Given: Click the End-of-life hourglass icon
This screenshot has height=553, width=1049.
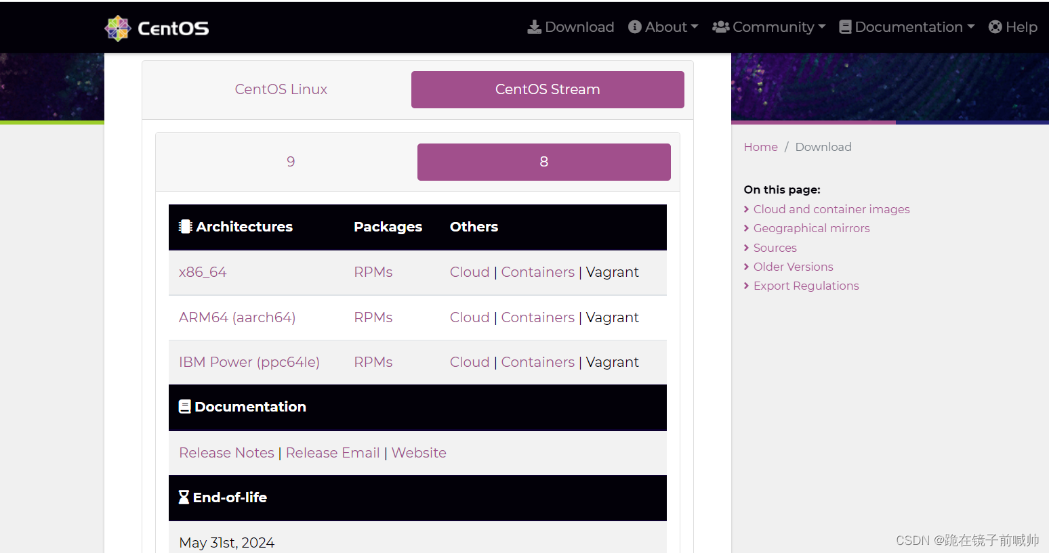Looking at the screenshot, I should (x=184, y=497).
